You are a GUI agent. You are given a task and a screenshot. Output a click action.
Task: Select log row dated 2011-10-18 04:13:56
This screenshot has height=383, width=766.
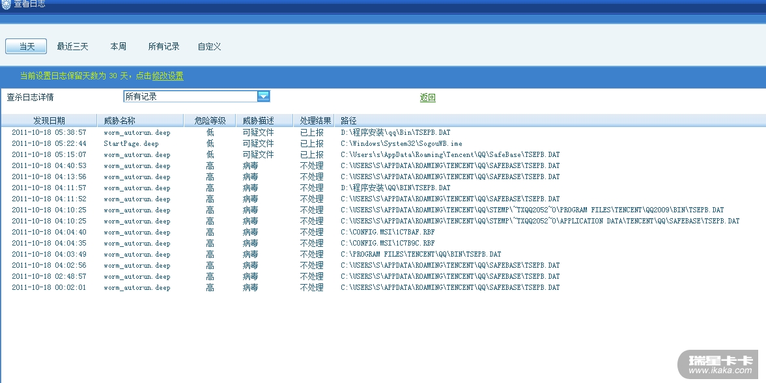tap(383, 177)
